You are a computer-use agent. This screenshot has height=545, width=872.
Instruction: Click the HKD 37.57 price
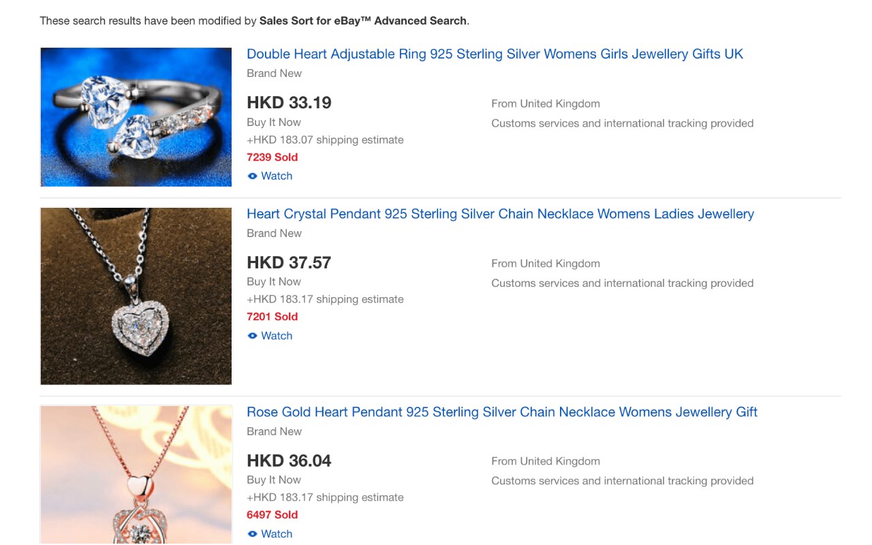point(289,263)
